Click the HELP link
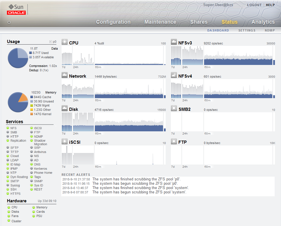The height and width of the screenshot is (226, 281). pyautogui.click(x=270, y=5)
